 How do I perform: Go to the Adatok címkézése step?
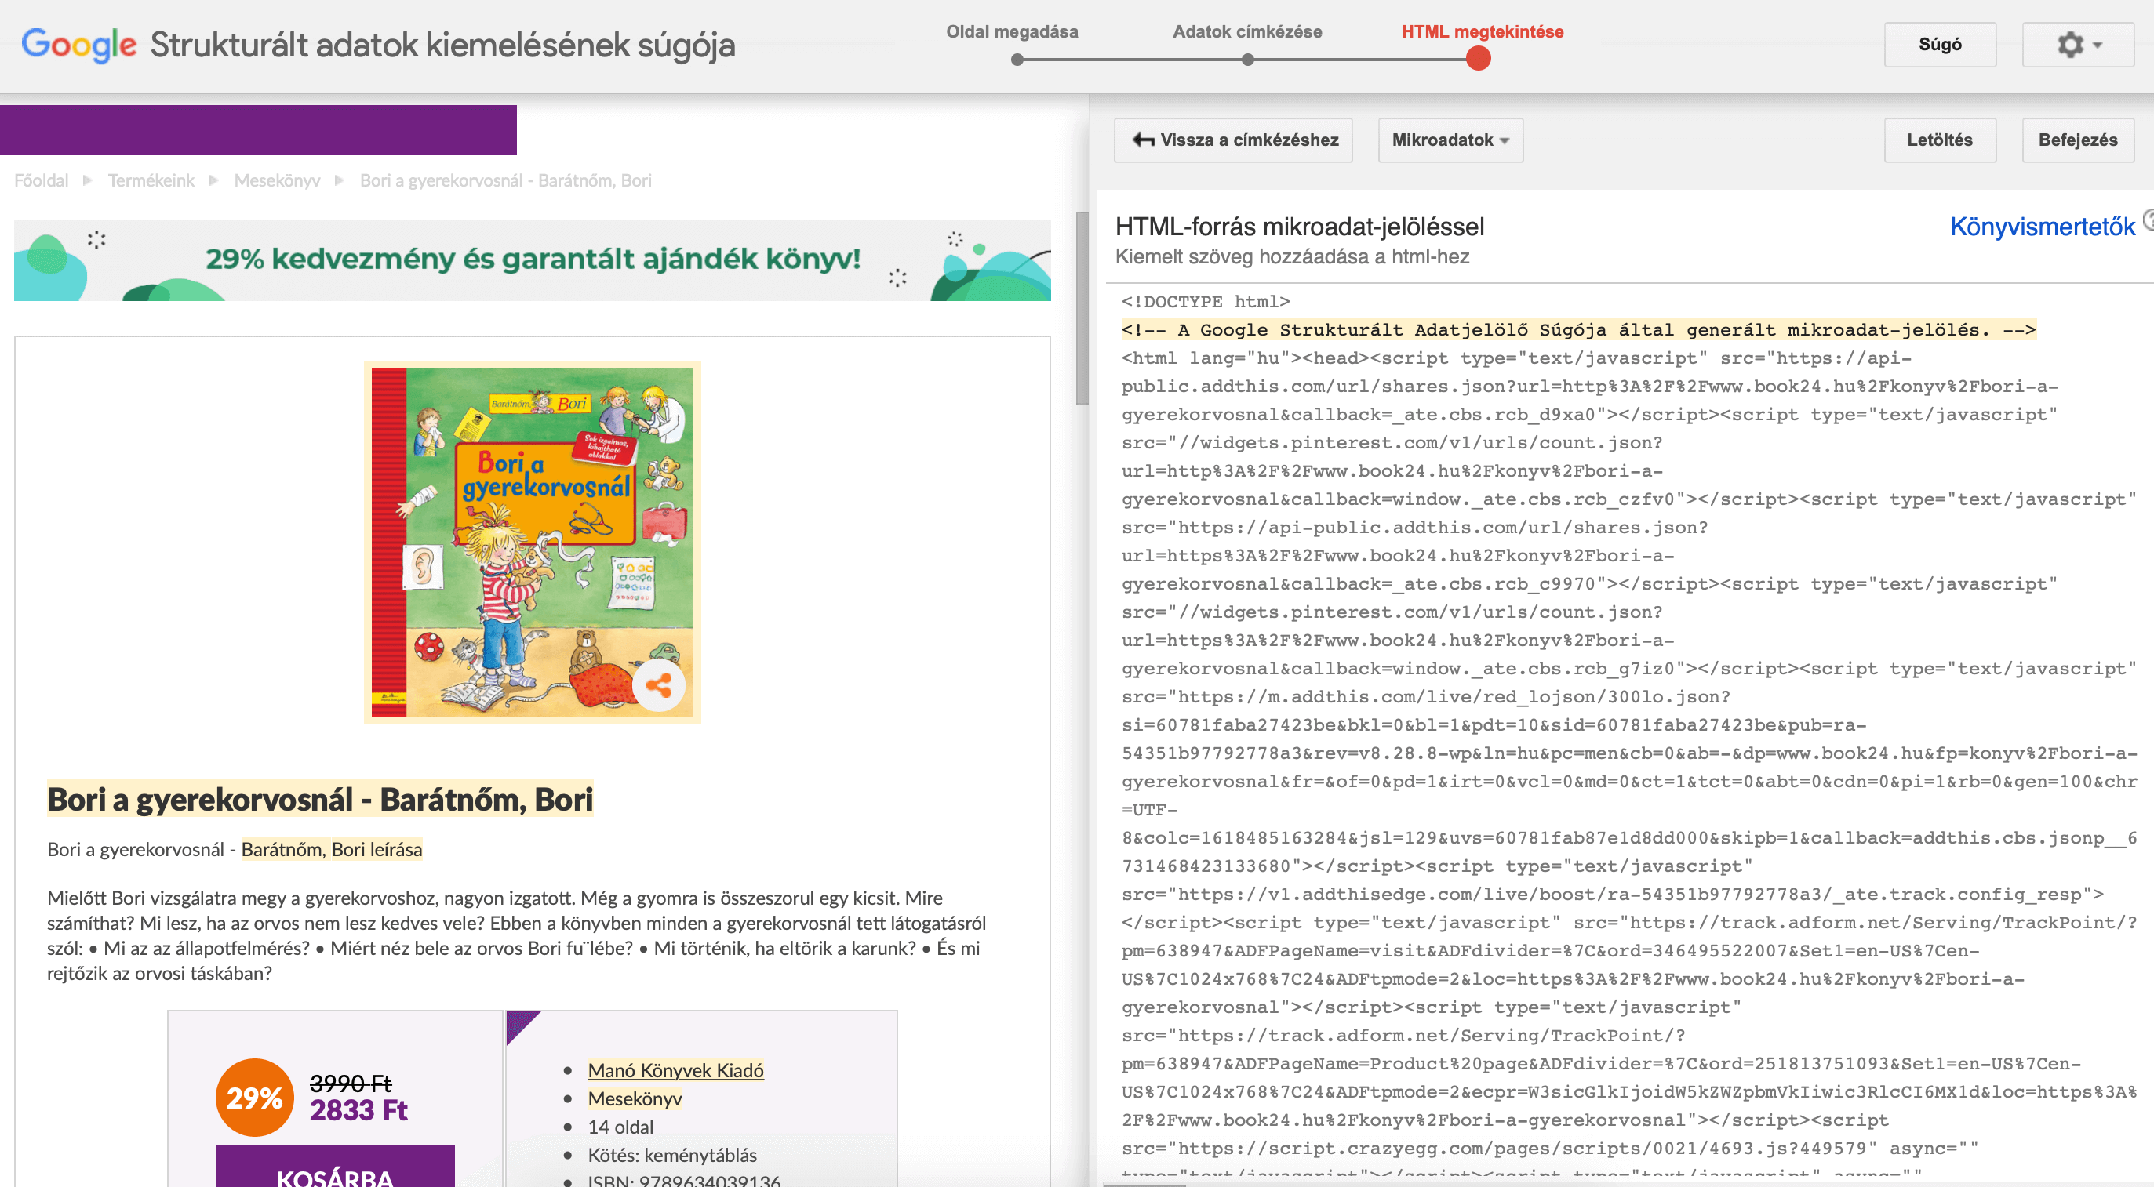1246,32
